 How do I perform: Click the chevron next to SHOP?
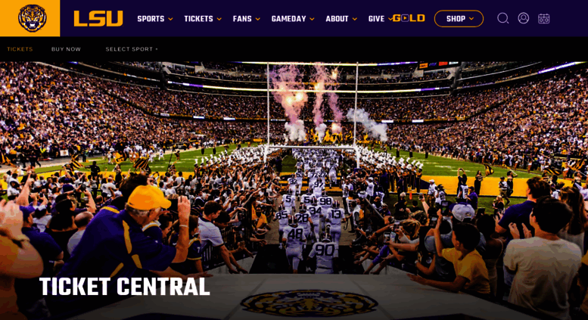471,19
